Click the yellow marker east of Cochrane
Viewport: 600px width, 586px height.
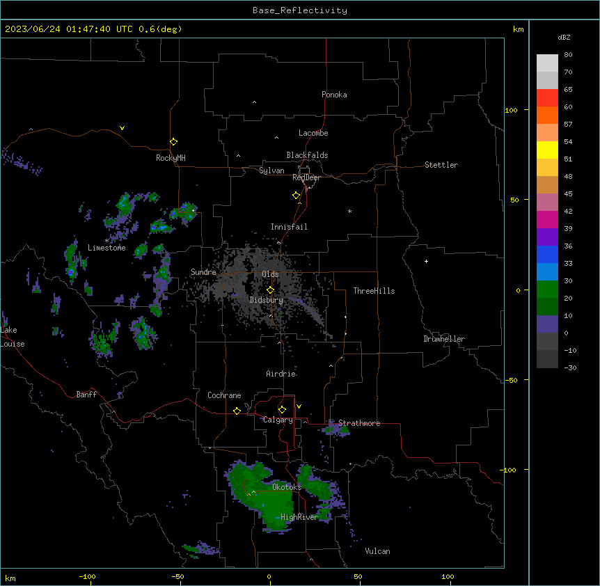[237, 411]
